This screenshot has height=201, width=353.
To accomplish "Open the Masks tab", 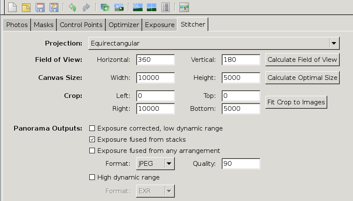I will pos(44,24).
